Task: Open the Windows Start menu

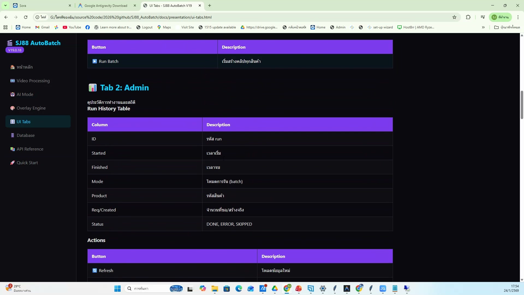Action: pyautogui.click(x=117, y=288)
